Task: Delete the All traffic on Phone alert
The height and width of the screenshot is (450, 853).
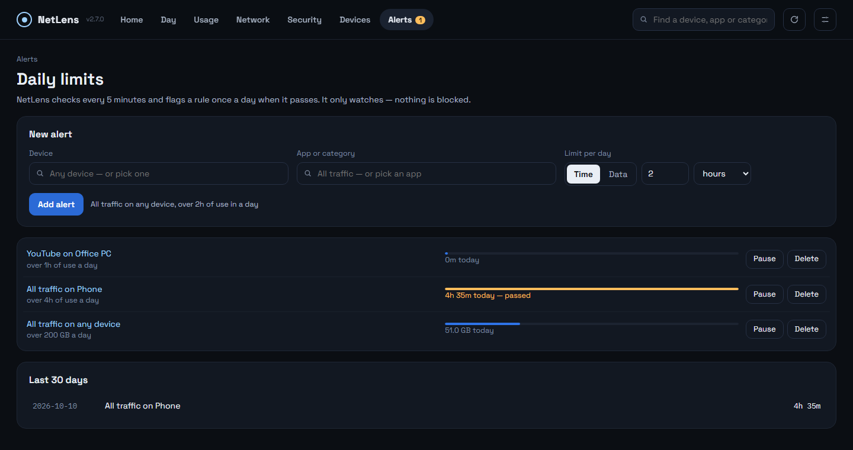Action: pos(806,294)
